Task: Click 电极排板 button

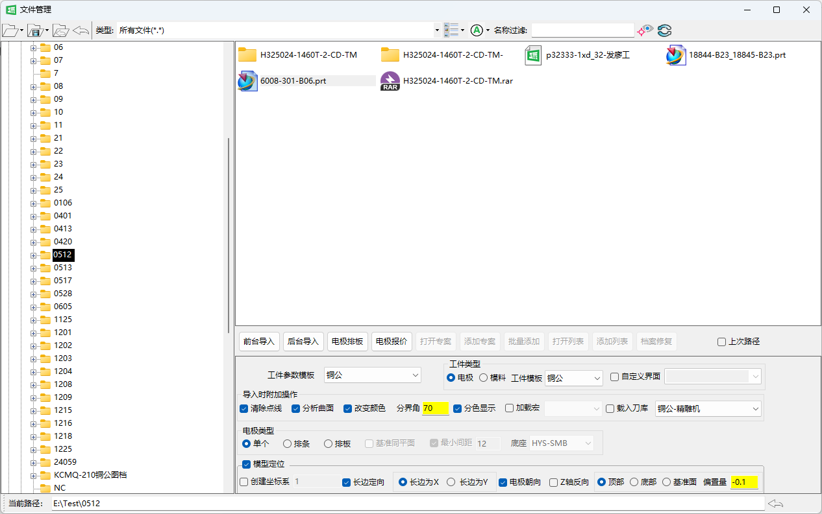Action: point(347,342)
